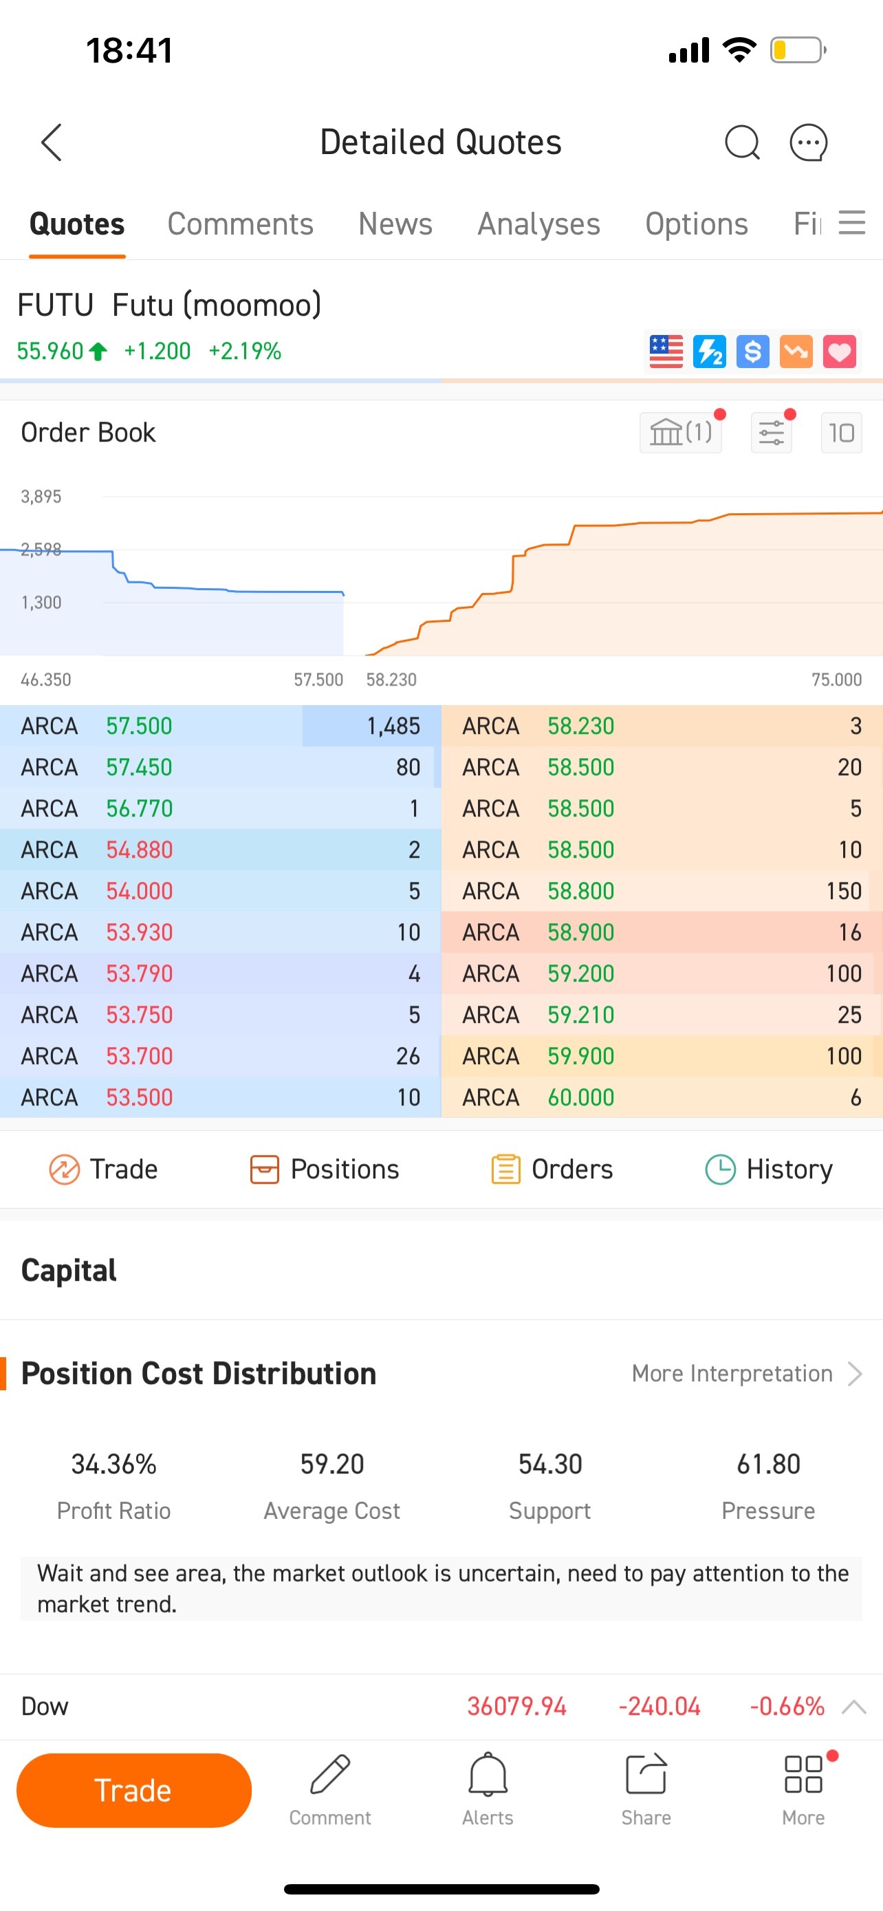The height and width of the screenshot is (1911, 883).
Task: Select ask price 59.900
Action: click(580, 1056)
